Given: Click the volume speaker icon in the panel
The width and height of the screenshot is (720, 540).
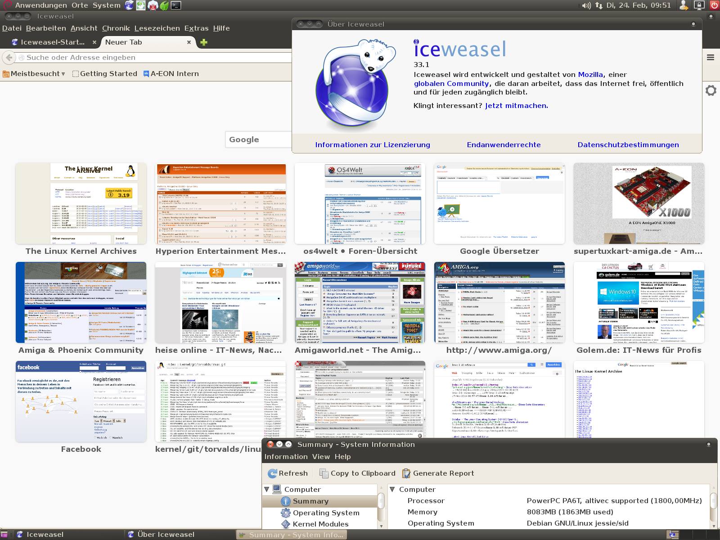Looking at the screenshot, I should (x=585, y=5).
